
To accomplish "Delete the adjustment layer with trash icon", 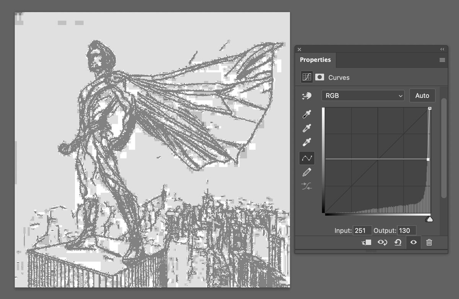I will 429,242.
